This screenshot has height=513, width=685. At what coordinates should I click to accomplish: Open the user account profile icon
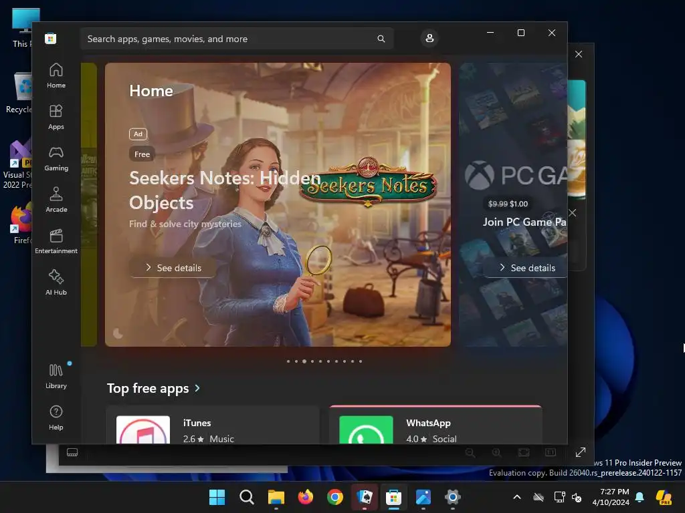coord(429,38)
